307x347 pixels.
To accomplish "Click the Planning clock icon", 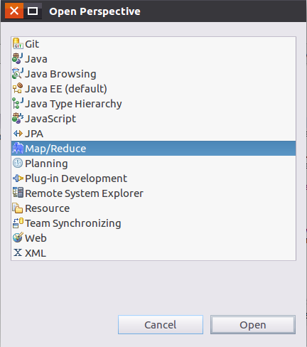I will pyautogui.click(x=18, y=164).
